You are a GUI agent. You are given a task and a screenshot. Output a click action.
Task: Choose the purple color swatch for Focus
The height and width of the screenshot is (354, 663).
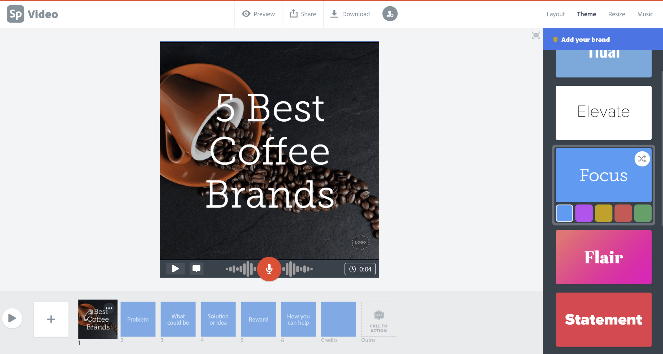[x=584, y=213]
